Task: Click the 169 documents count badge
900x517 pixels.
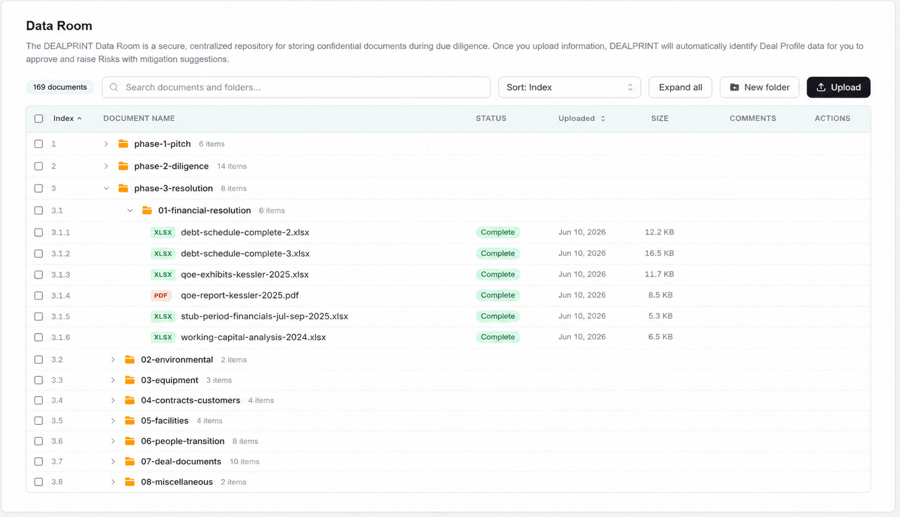Action: [60, 87]
